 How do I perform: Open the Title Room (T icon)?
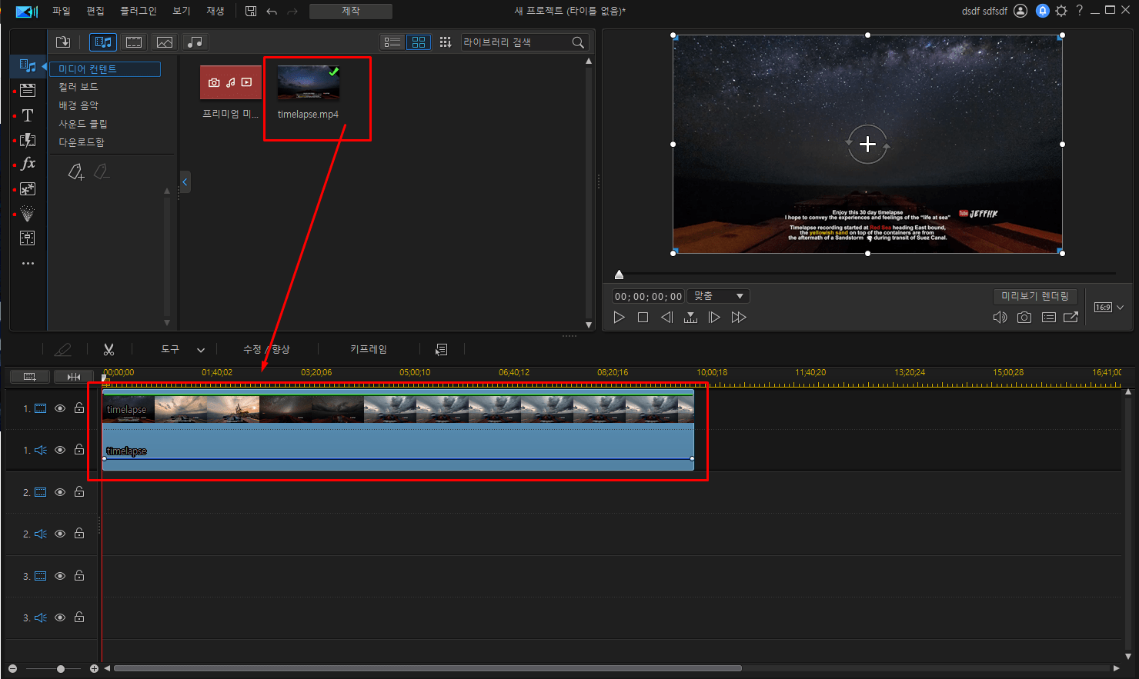click(28, 115)
